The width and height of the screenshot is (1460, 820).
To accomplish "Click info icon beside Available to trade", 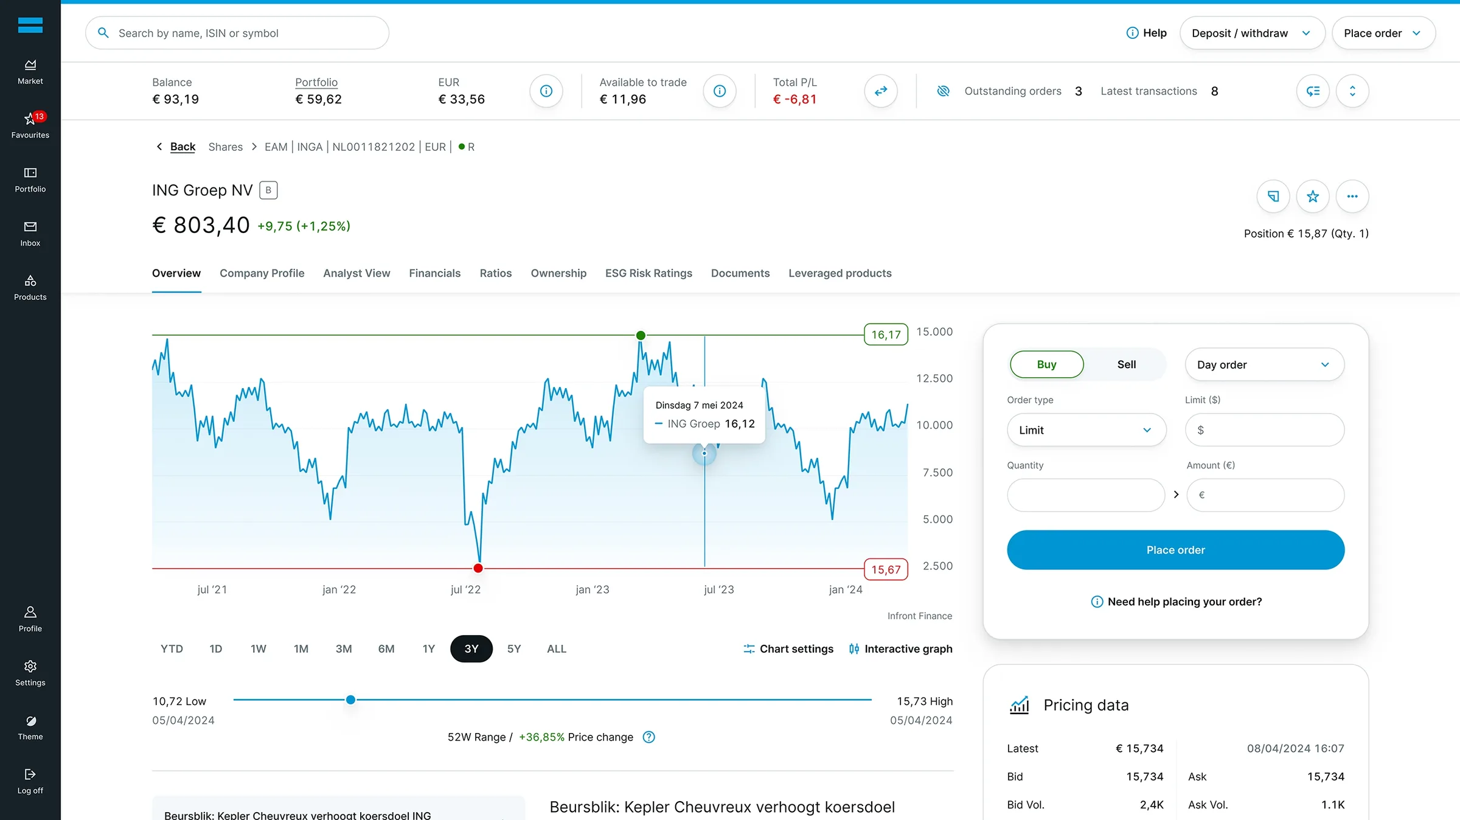I will tap(720, 91).
